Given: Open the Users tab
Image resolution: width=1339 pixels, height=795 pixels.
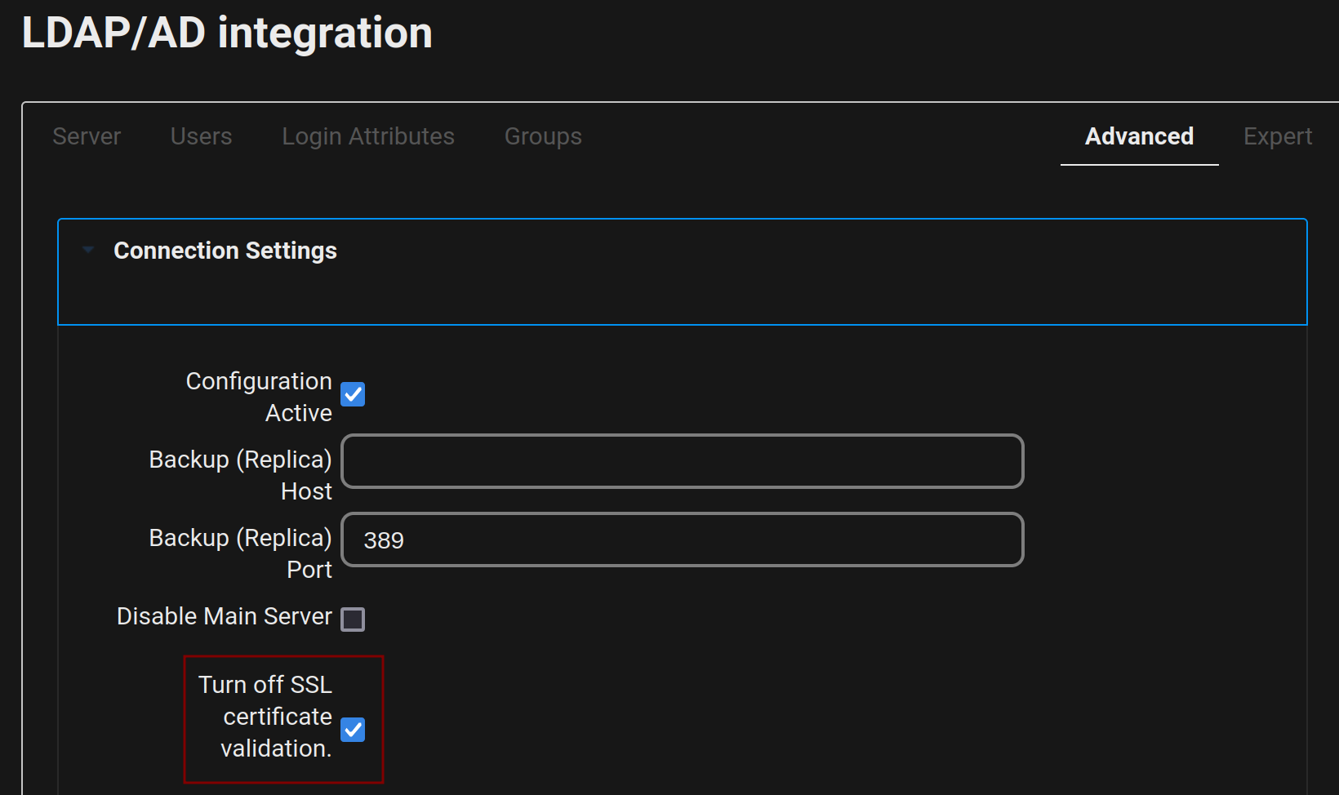Looking at the screenshot, I should coord(201,136).
